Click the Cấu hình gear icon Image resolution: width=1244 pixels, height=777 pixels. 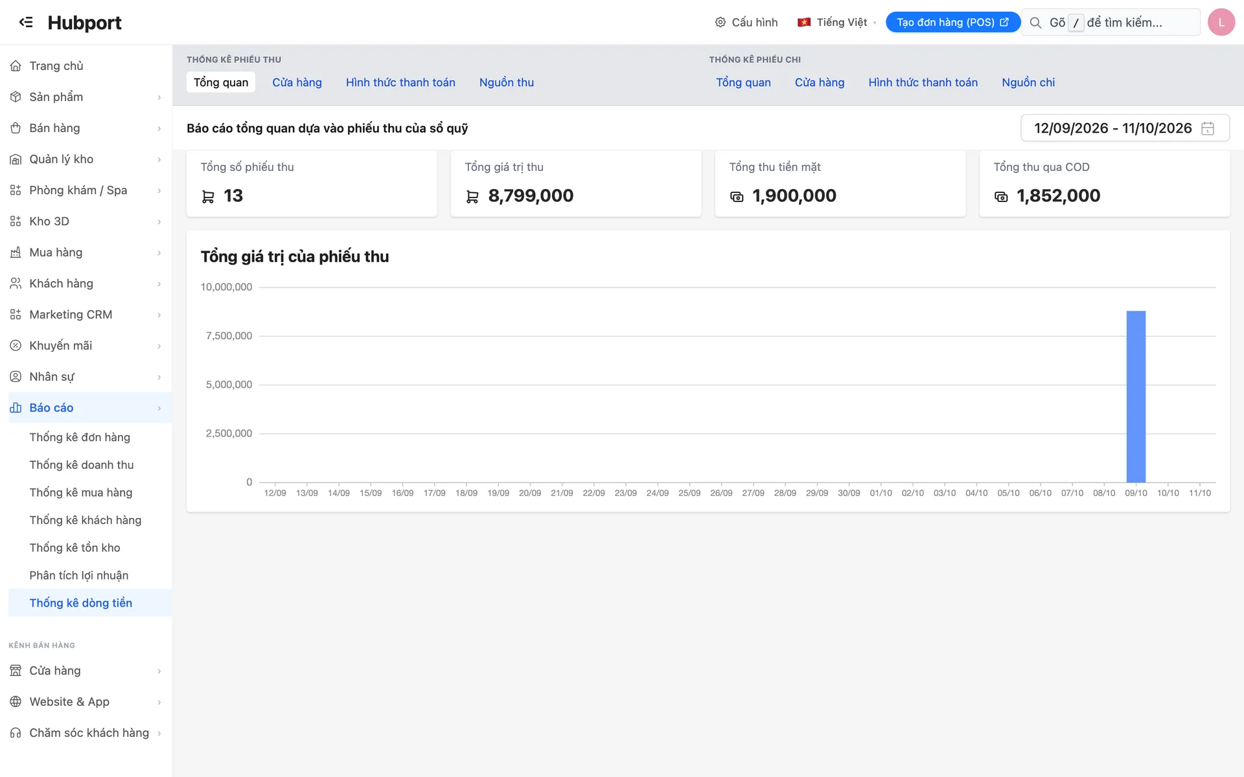(x=720, y=22)
